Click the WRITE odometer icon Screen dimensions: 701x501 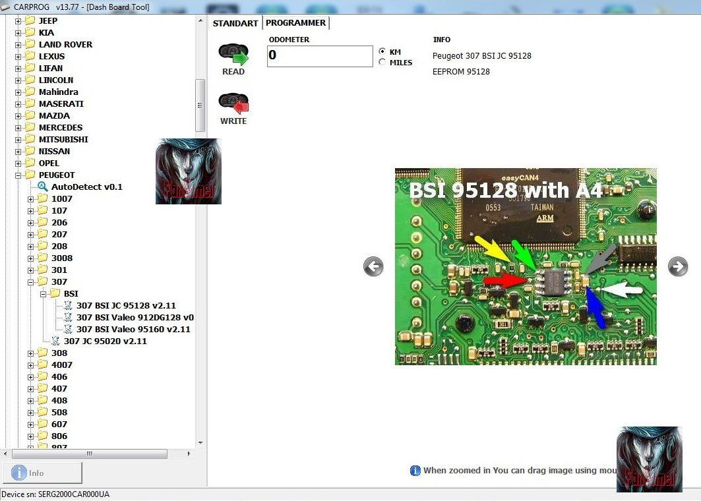tap(233, 104)
